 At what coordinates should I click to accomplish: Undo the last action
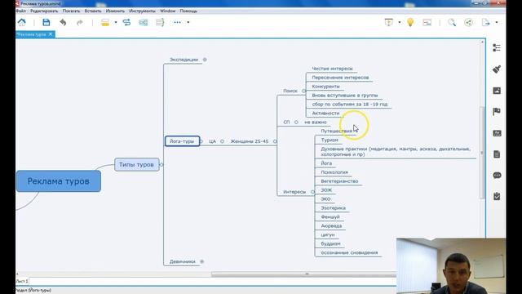pyautogui.click(x=63, y=22)
